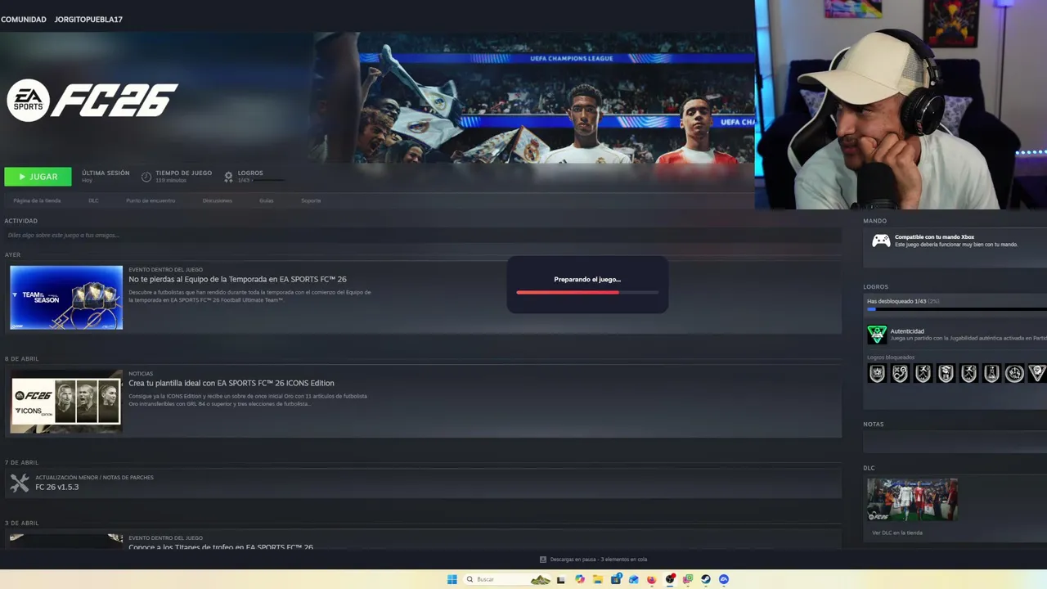This screenshot has width=1047, height=589.
Task: Open the Punto de encuentro tab
Action: click(151, 200)
